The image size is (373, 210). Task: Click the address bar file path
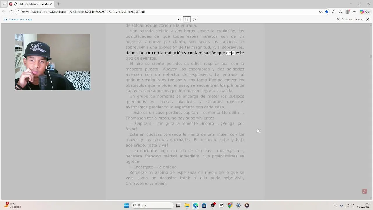tap(87, 12)
